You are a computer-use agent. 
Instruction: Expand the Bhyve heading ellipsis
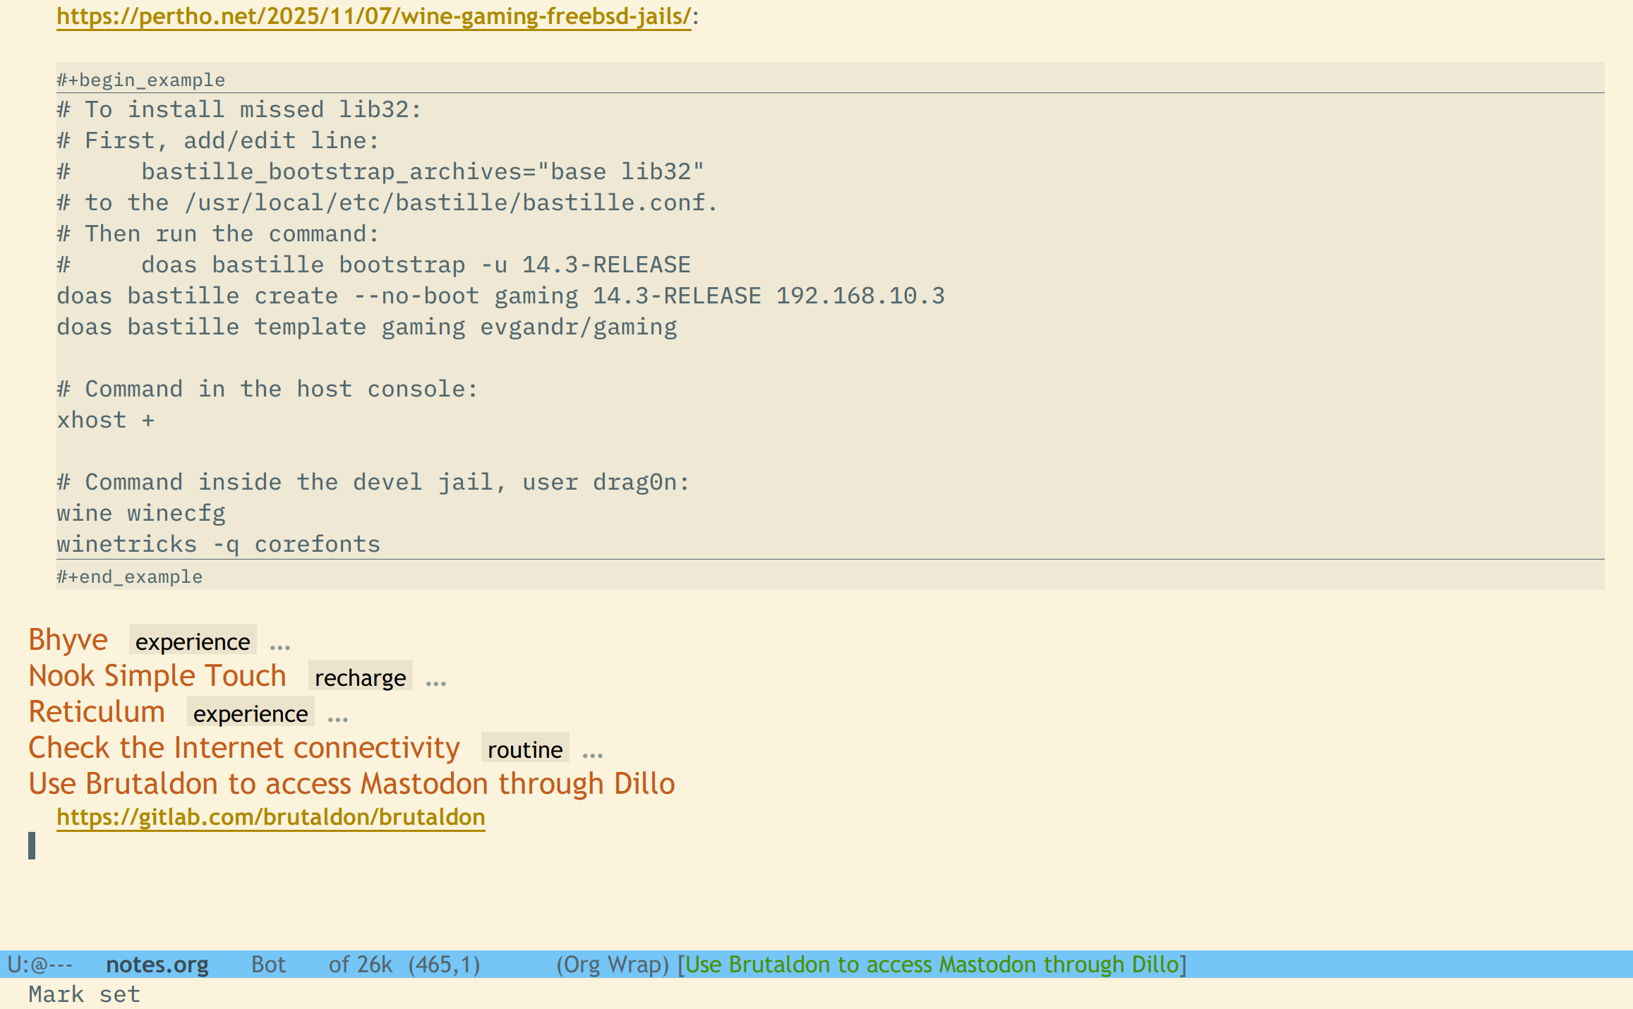pos(280,644)
